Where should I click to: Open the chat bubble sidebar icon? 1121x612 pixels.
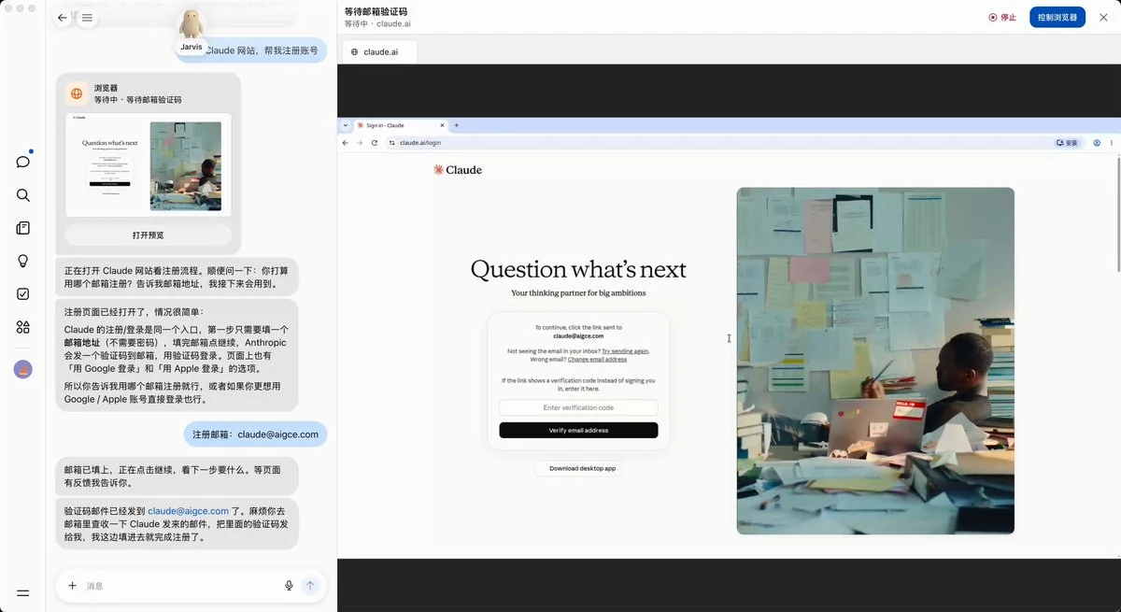click(x=23, y=162)
